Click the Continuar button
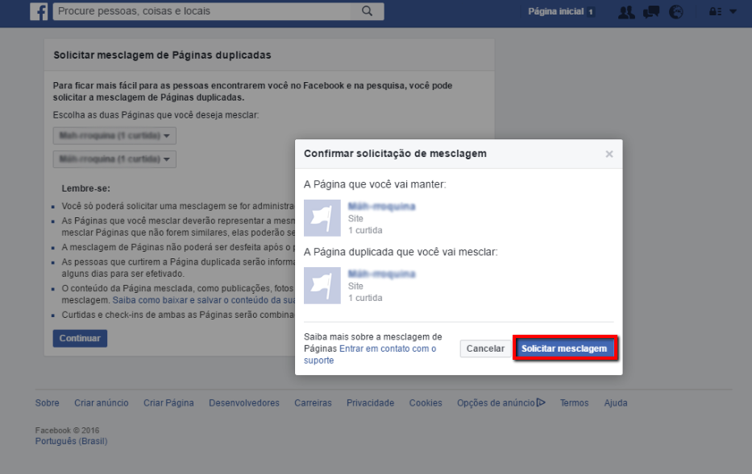The width and height of the screenshot is (752, 474). point(80,339)
